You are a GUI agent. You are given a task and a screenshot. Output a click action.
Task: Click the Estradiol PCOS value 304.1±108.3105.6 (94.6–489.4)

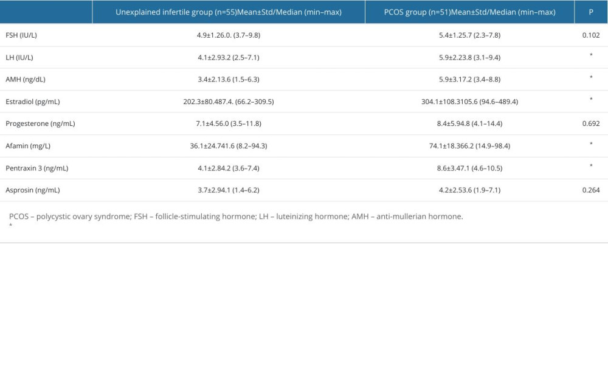469,102
